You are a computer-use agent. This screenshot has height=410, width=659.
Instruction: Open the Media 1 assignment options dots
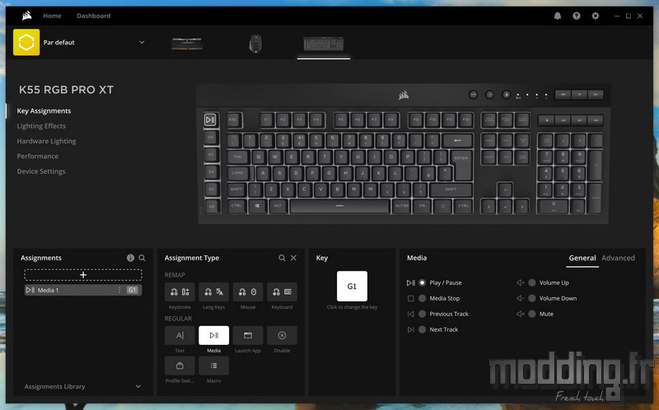[119, 290]
